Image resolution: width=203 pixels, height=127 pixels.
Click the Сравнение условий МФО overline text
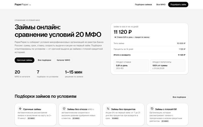tap(27, 20)
